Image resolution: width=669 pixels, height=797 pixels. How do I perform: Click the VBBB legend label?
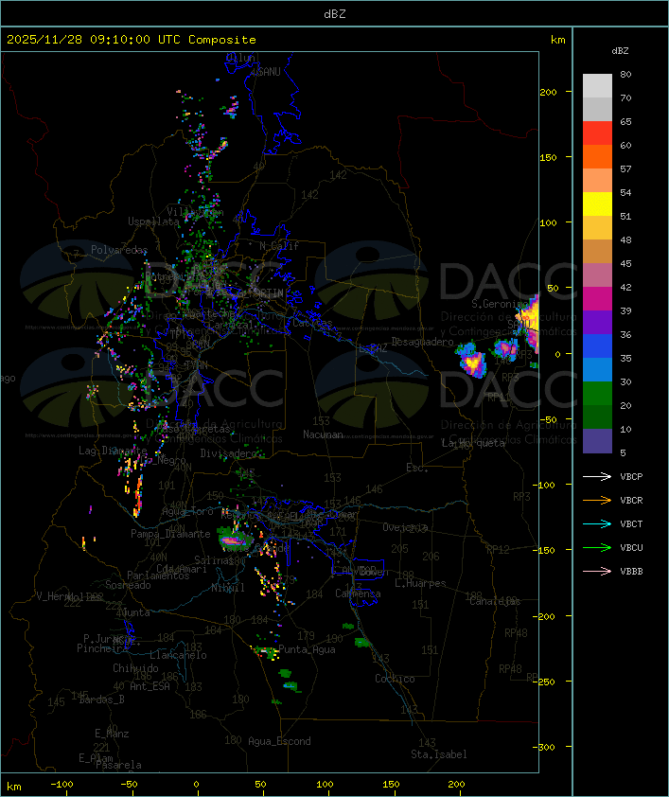(x=631, y=572)
